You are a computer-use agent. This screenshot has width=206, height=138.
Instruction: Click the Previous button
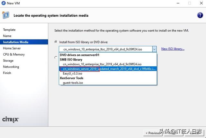[x=153, y=133]
